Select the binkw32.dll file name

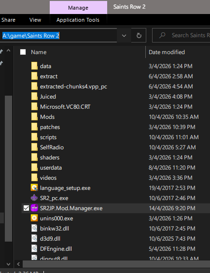pyautogui.click(x=55, y=229)
